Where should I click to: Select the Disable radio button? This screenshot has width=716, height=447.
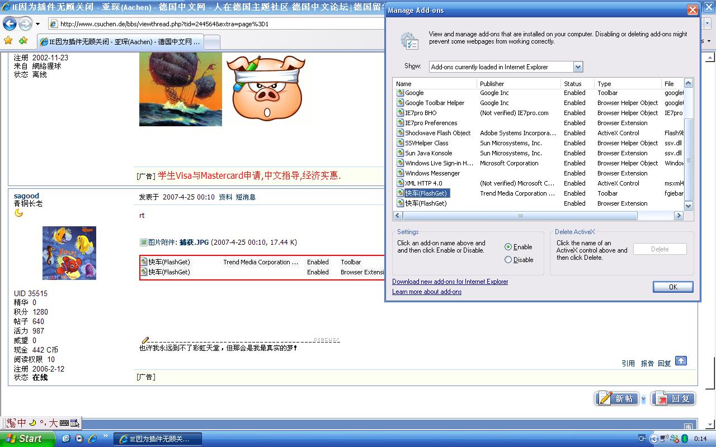coord(508,260)
